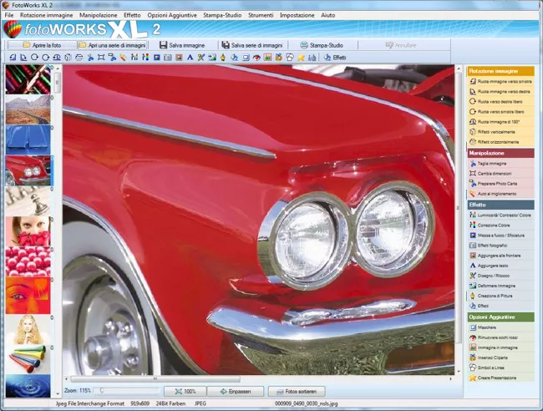Open Immagine in immagine option
This screenshot has width=543, height=411.
click(500, 348)
